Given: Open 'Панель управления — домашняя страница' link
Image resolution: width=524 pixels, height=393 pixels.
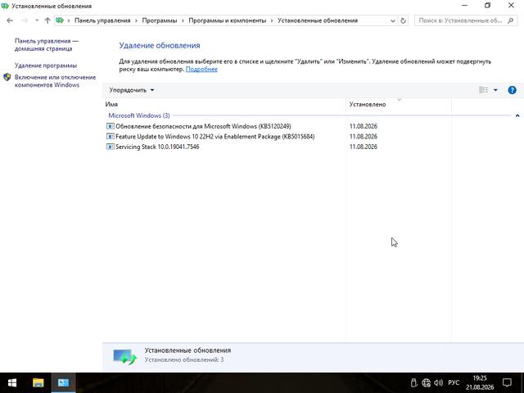Looking at the screenshot, I should coord(46,45).
